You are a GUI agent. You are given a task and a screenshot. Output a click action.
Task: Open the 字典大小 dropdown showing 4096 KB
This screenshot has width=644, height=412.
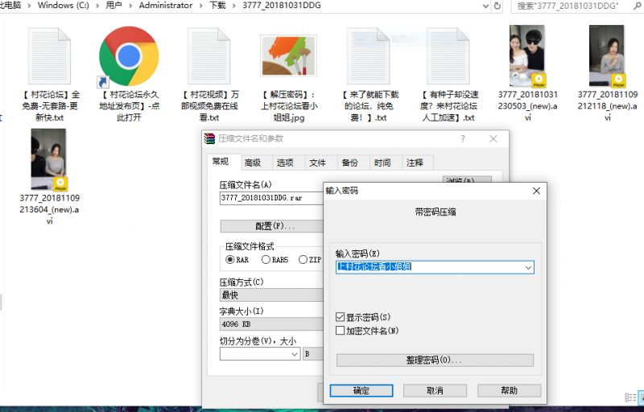click(272, 323)
